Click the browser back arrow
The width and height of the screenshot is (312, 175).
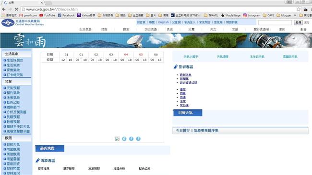click(3, 9)
